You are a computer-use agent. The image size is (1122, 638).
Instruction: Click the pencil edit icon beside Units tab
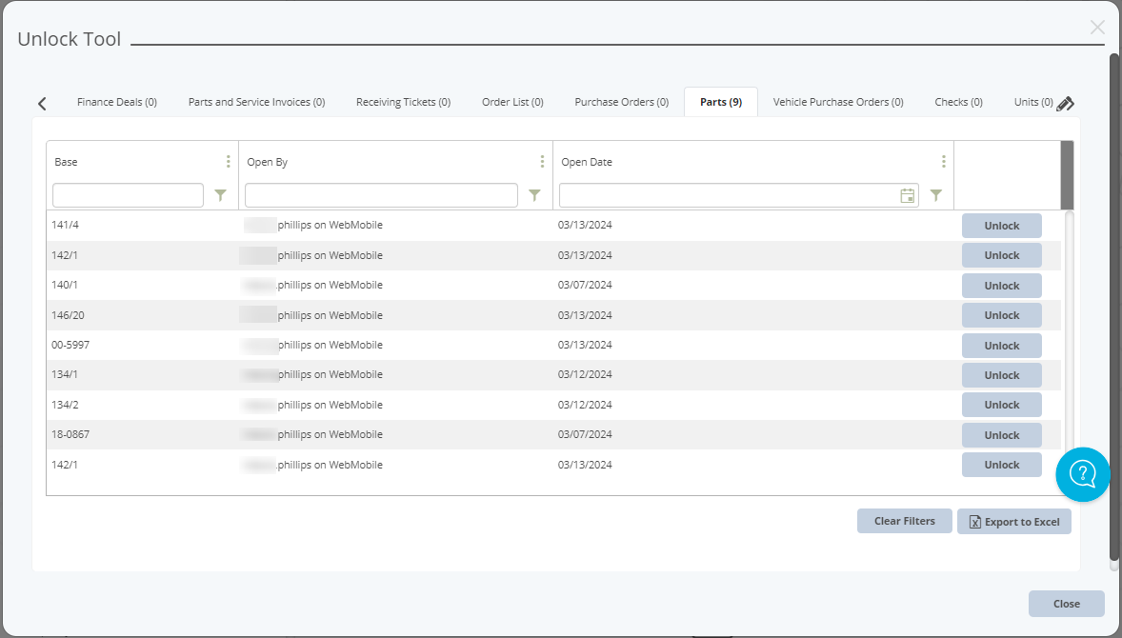[1065, 104]
